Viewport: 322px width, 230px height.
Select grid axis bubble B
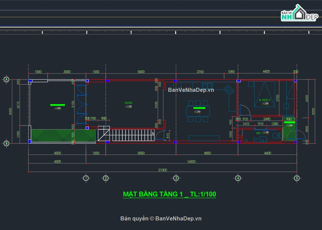[6, 144]
